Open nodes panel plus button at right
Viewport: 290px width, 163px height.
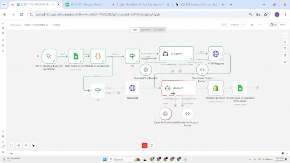point(285,35)
